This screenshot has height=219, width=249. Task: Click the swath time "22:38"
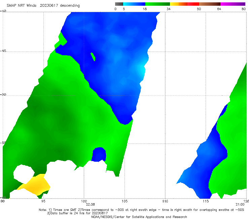tap(91, 205)
